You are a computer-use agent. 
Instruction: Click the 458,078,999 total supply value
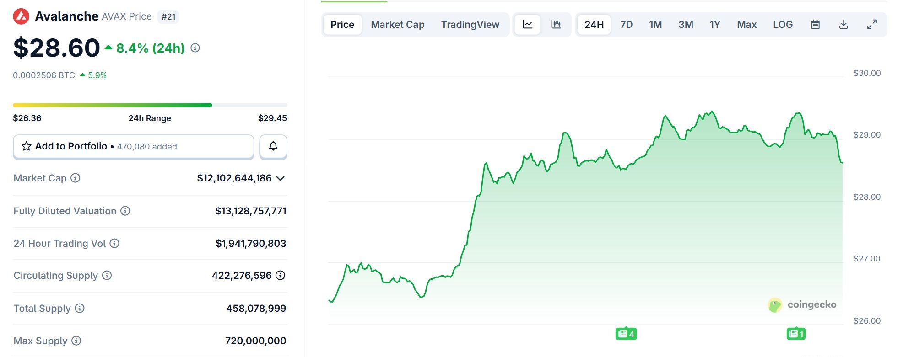pos(256,309)
